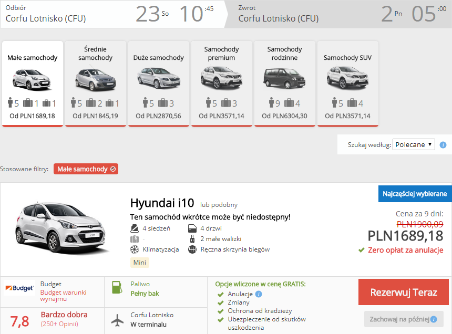Select the Średnie samochody category card
452x334 pixels.
pyautogui.click(x=96, y=83)
